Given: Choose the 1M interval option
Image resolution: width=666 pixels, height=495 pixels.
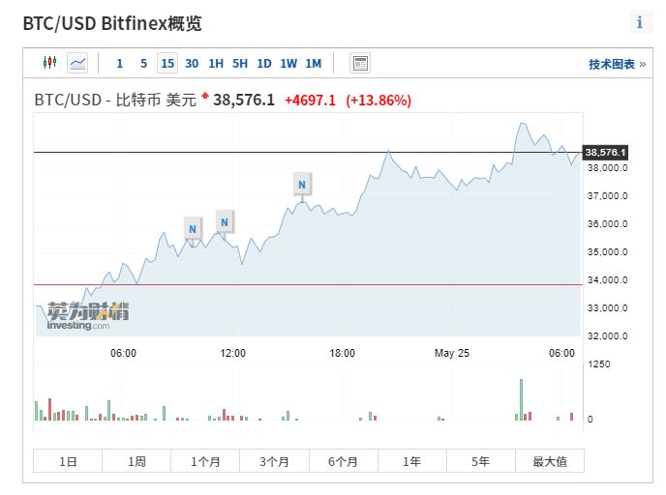Looking at the screenshot, I should coord(313,63).
